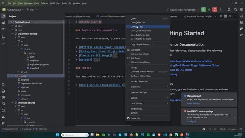Show editor and preview split icon
Viewport: 245px width, 138px height.
click(225, 16)
